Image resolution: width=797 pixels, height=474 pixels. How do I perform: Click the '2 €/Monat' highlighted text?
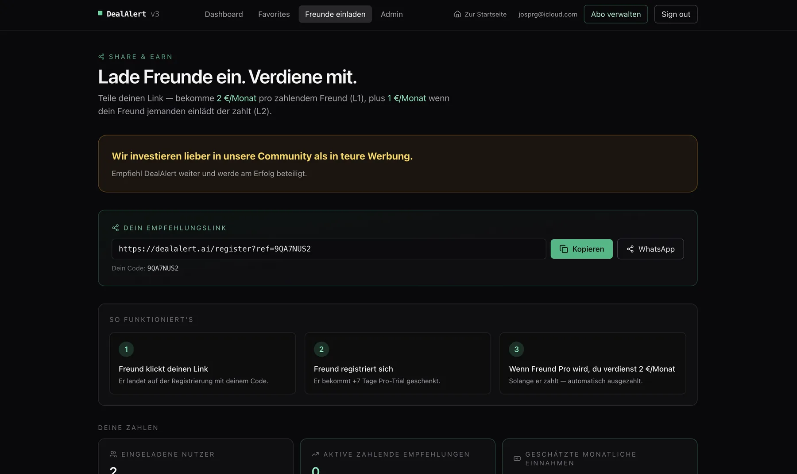click(x=236, y=98)
